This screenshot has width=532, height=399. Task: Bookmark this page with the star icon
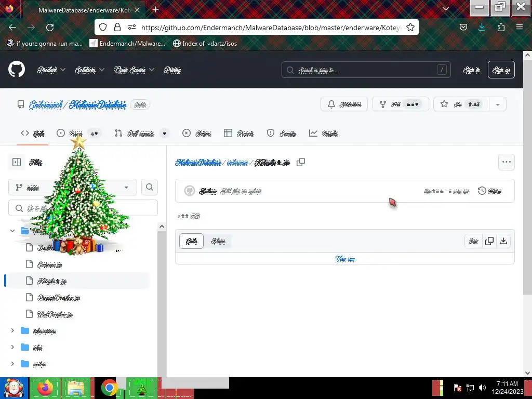(410, 27)
